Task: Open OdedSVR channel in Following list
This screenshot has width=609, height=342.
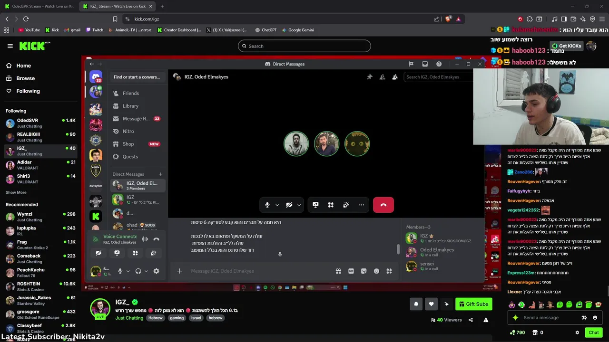Action: [40, 123]
